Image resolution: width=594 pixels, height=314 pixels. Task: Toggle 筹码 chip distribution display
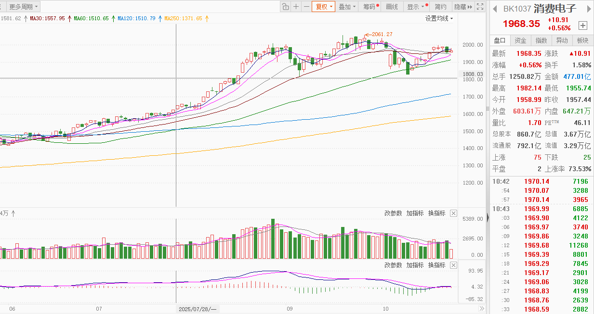(370, 7)
